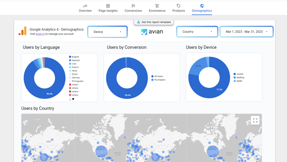The height and width of the screenshot is (162, 287).
Task: Click the Page Insights tab icon
Action: click(x=108, y=6)
